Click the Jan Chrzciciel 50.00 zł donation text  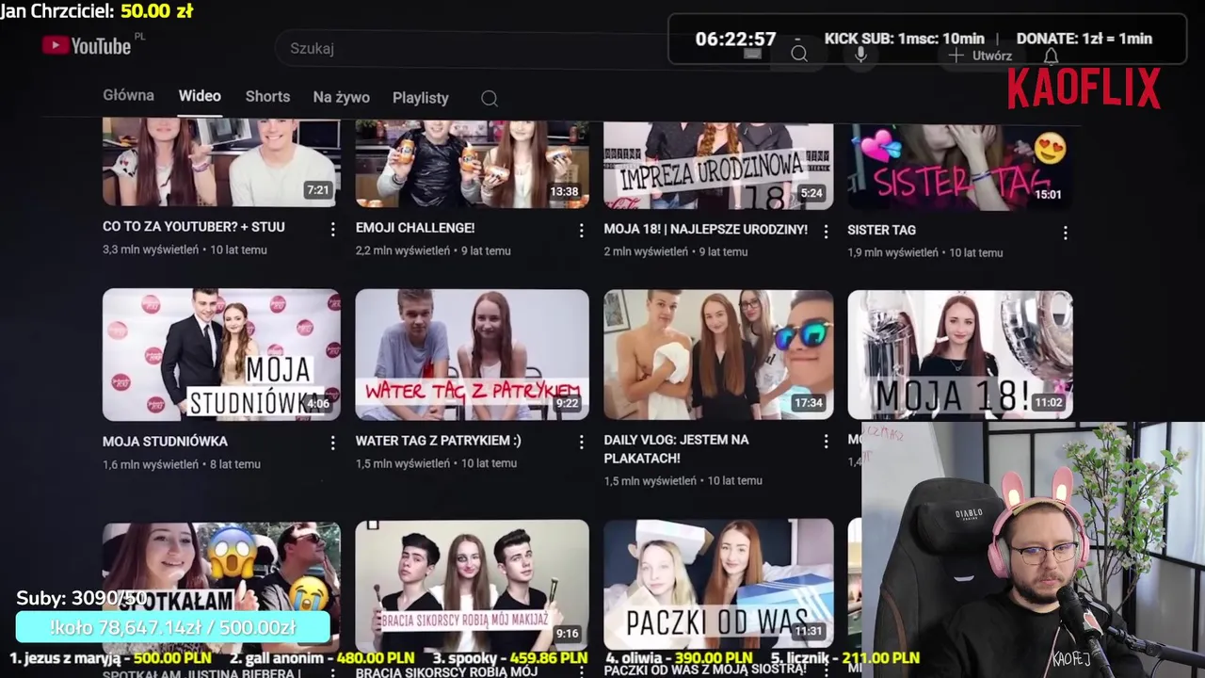coord(97,11)
